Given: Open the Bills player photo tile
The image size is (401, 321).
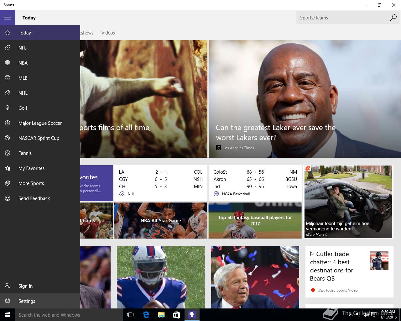Looking at the screenshot, I should click(x=161, y=277).
